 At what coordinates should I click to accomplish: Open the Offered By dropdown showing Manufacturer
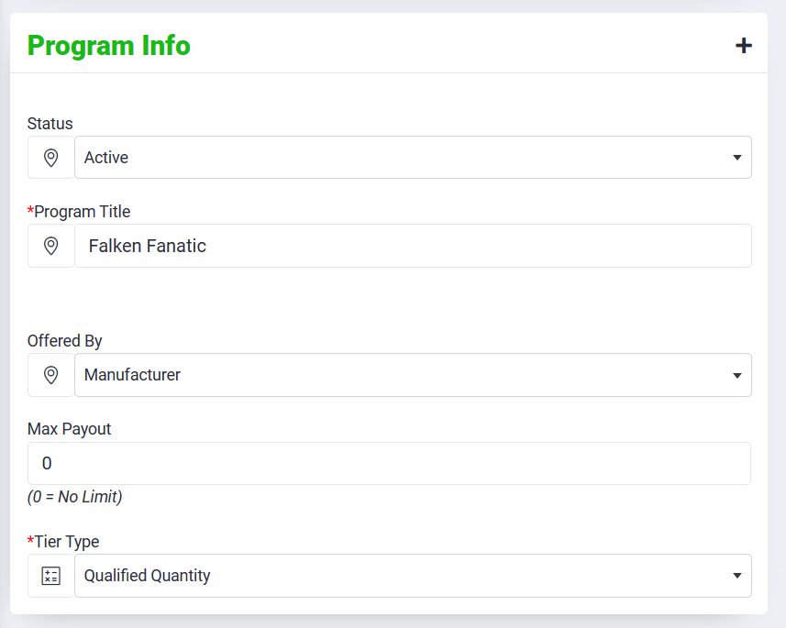(x=404, y=375)
